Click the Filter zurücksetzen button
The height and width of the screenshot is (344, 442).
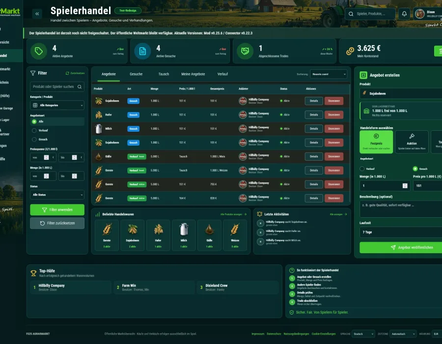[x=57, y=223]
